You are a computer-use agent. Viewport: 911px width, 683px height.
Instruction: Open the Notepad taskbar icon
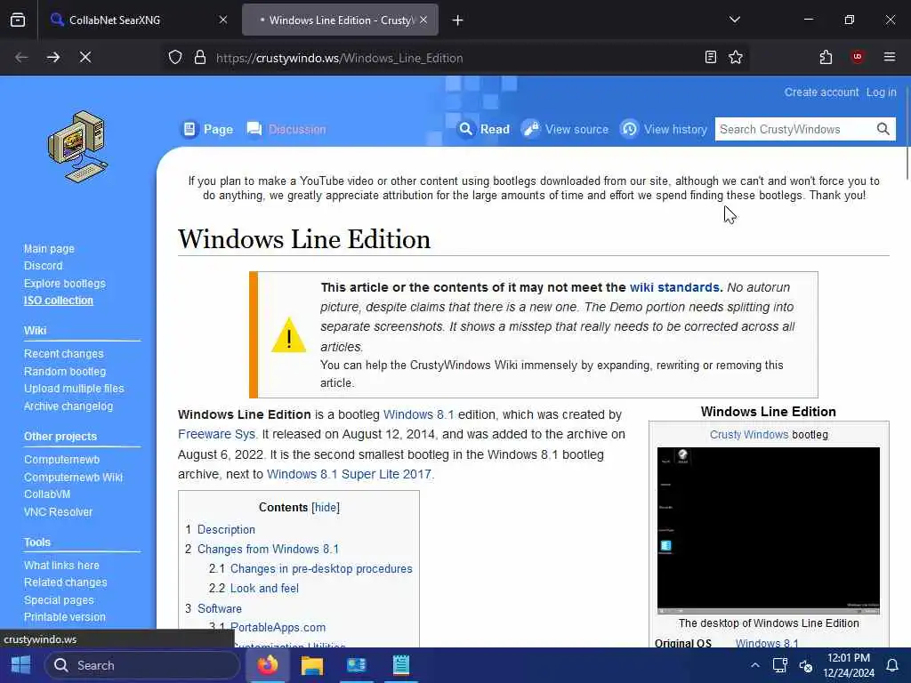click(x=401, y=665)
